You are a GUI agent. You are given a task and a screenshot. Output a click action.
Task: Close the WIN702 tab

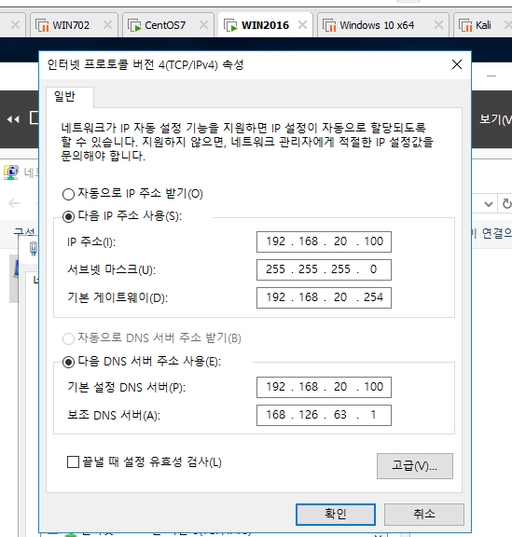[107, 25]
